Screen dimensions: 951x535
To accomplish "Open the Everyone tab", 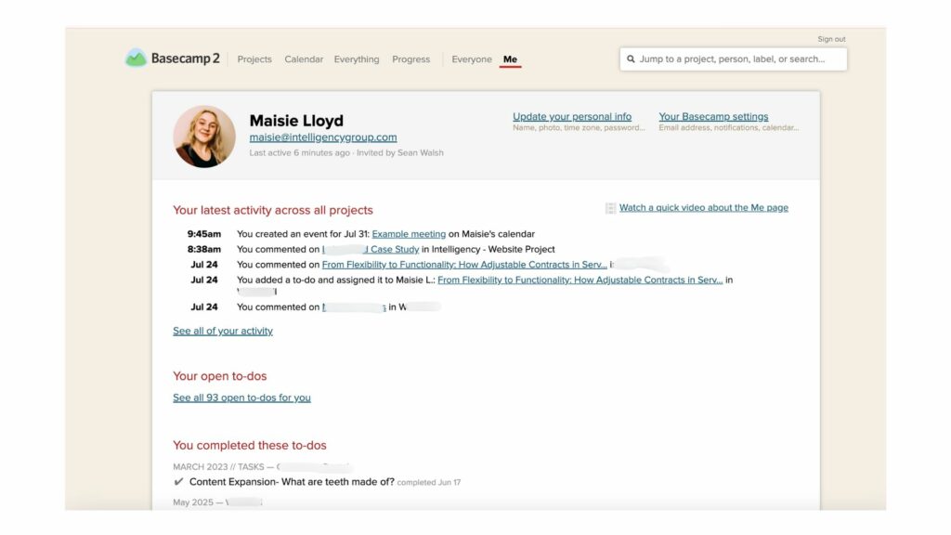I will click(471, 59).
